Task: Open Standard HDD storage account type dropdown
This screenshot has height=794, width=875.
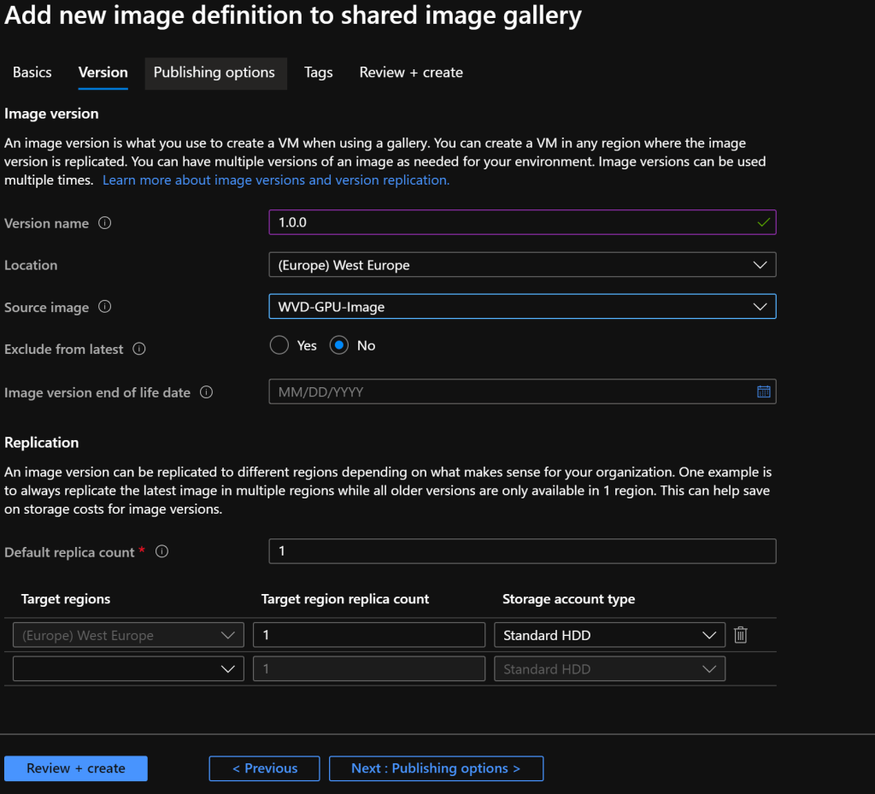Action: pyautogui.click(x=608, y=635)
